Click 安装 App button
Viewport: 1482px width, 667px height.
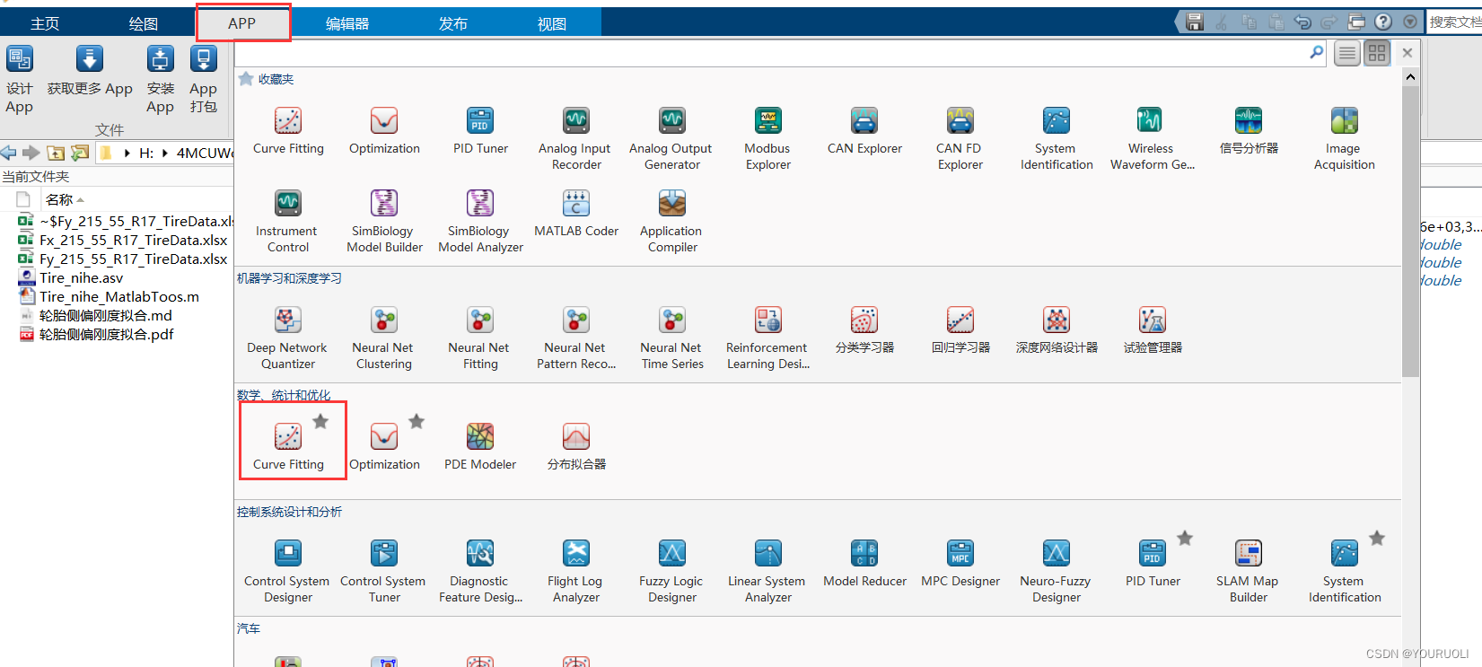pos(161,80)
